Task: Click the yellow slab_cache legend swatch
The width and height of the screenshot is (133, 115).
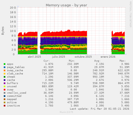Action: [x=5, y=74]
